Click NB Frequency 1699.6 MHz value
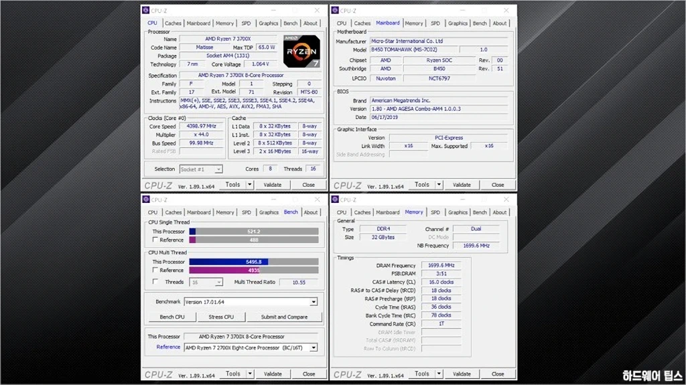 476,246
